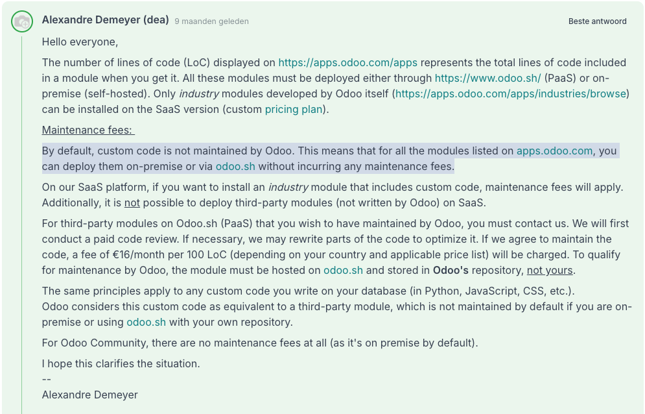Open the apps industries browse link

click(511, 94)
